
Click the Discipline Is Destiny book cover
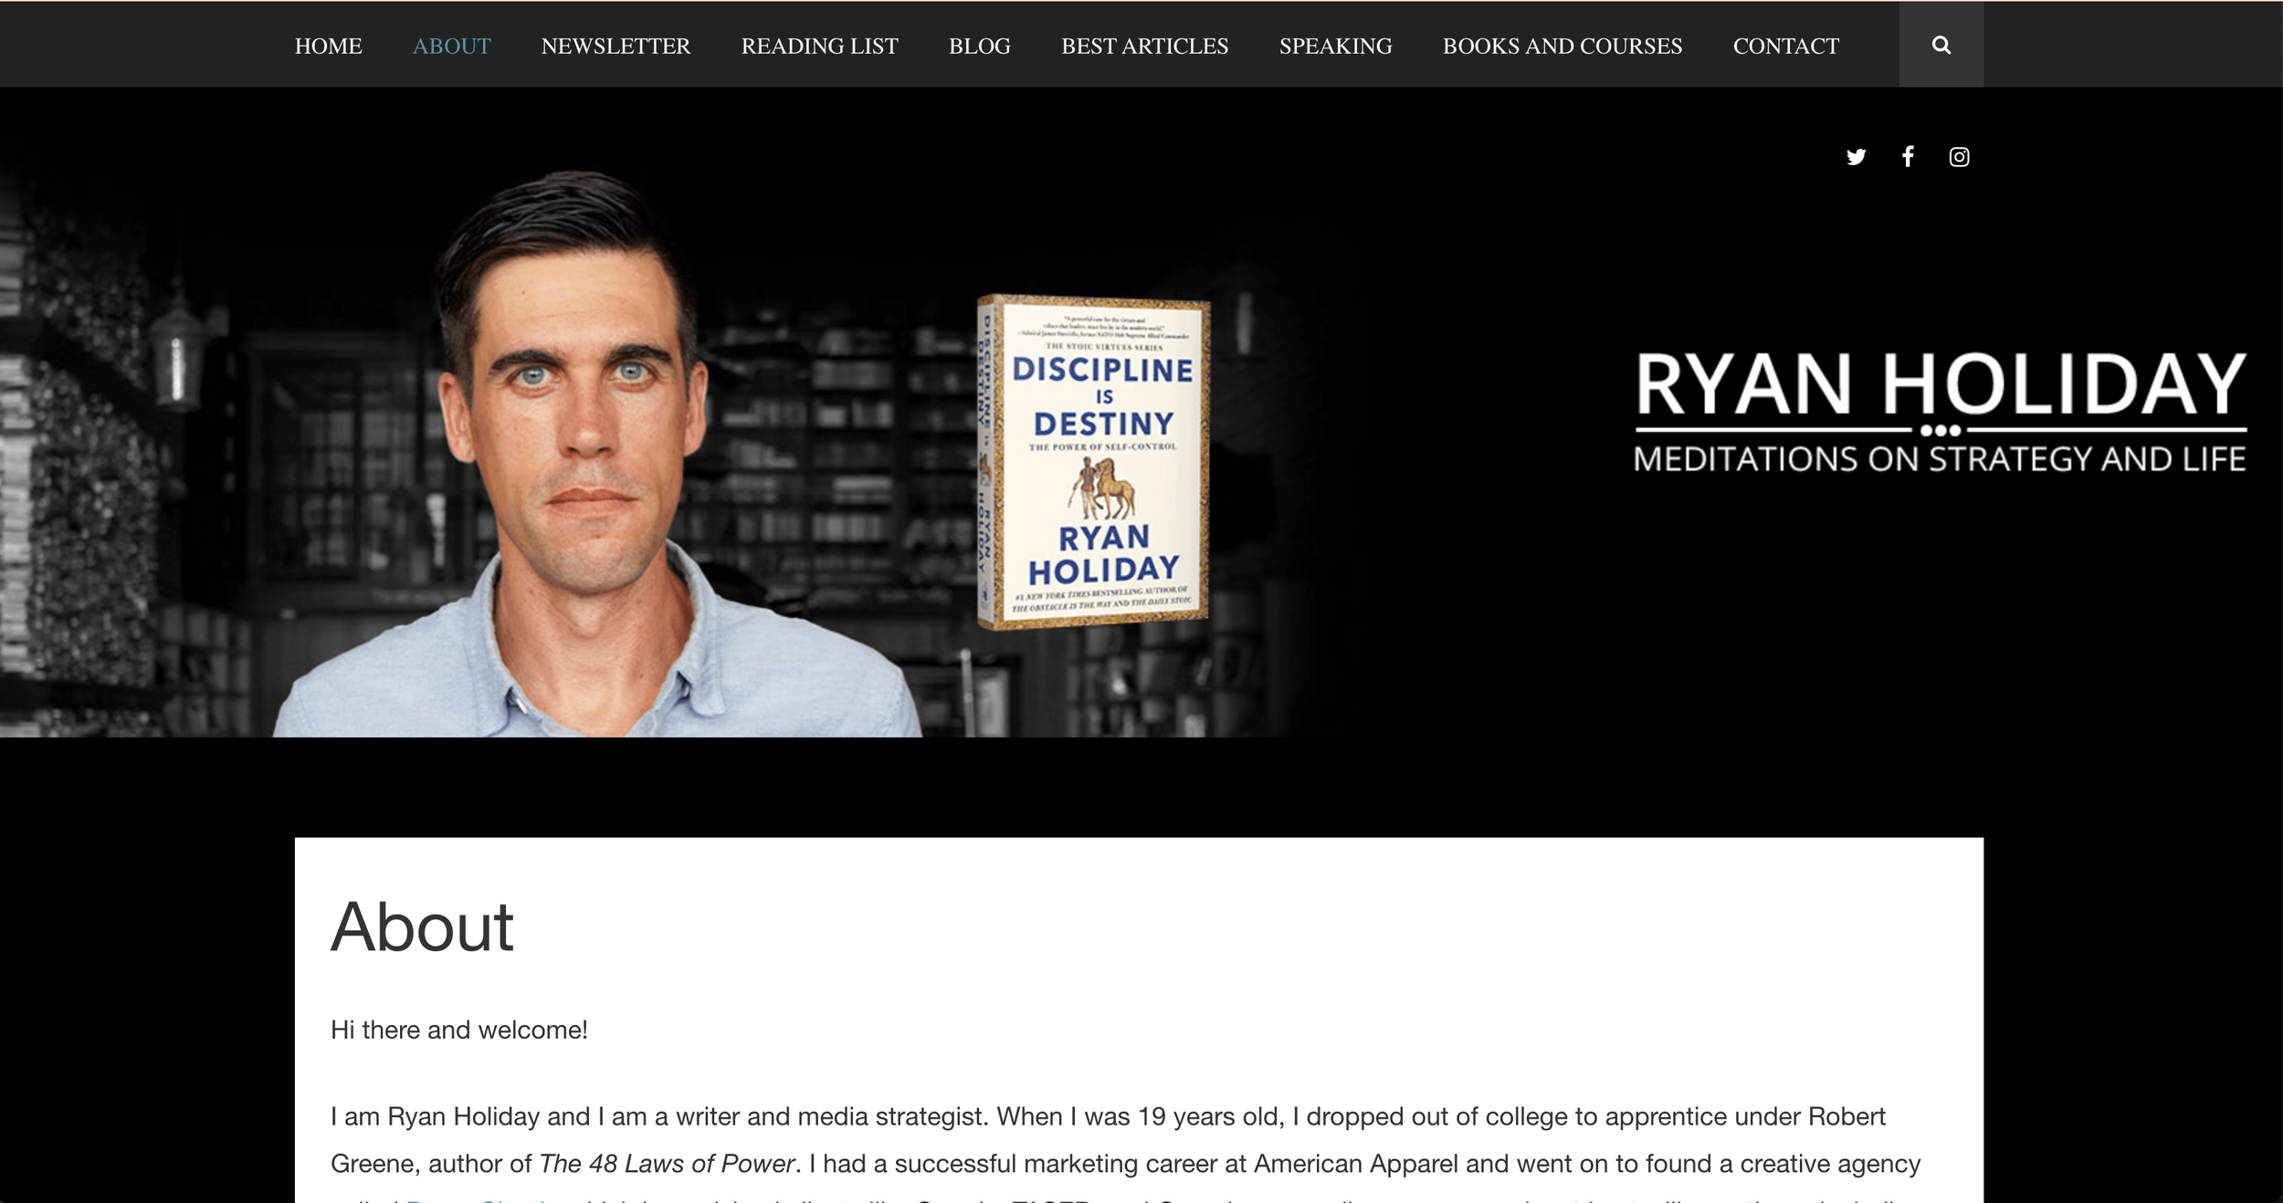click(1094, 462)
